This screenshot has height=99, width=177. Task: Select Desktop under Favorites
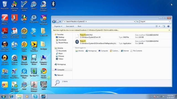(60, 37)
